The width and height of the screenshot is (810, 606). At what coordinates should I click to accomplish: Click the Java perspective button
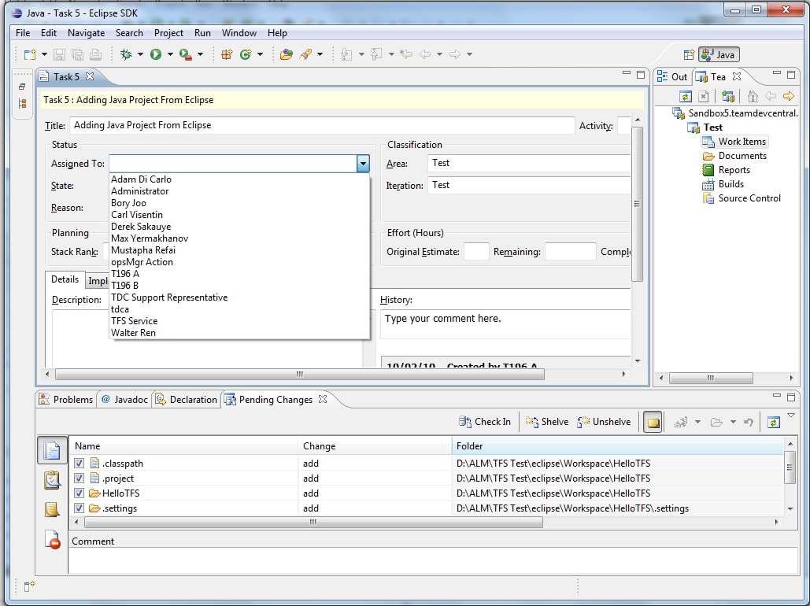click(719, 55)
